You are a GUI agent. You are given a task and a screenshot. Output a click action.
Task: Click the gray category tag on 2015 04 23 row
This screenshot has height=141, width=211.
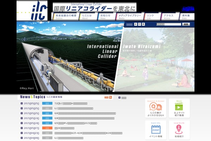pos(47,133)
